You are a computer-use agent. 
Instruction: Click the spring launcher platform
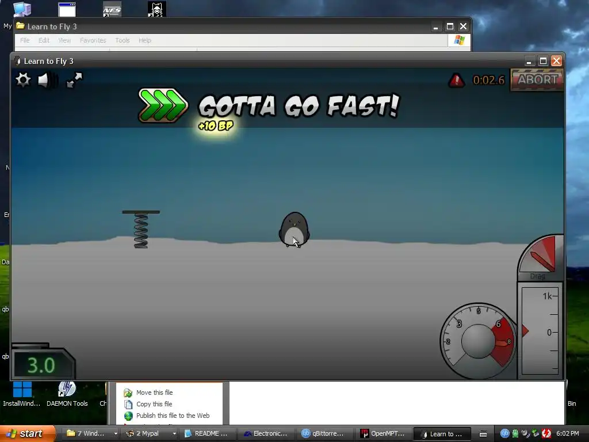(141, 229)
